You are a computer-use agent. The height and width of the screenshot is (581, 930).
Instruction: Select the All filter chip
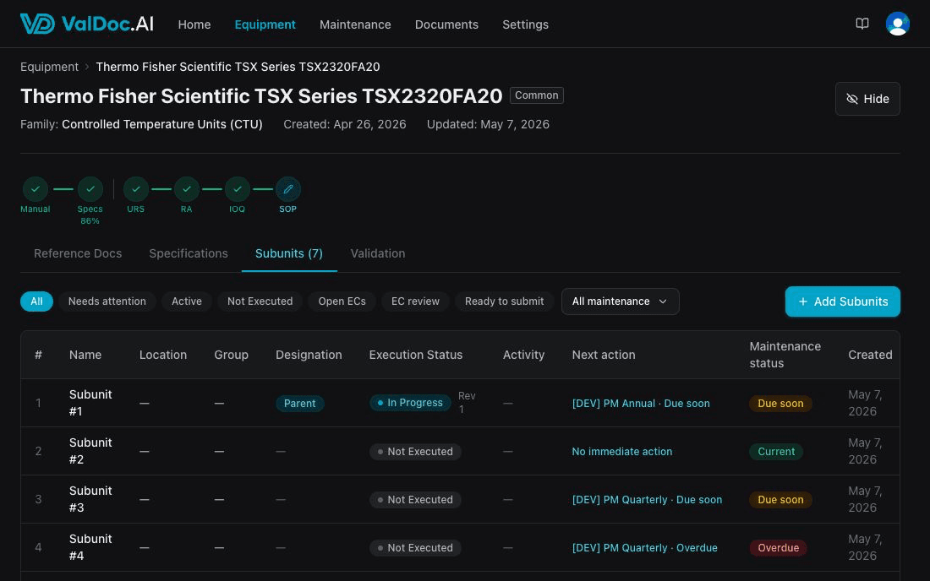(x=36, y=301)
